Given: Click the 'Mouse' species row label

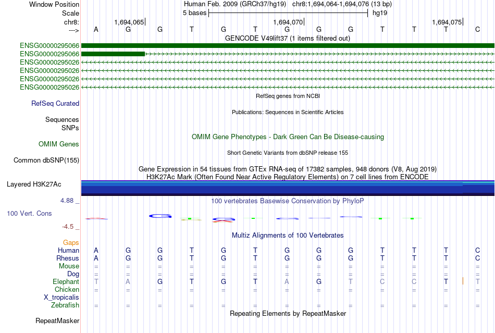Looking at the screenshot, I should coord(69,266).
